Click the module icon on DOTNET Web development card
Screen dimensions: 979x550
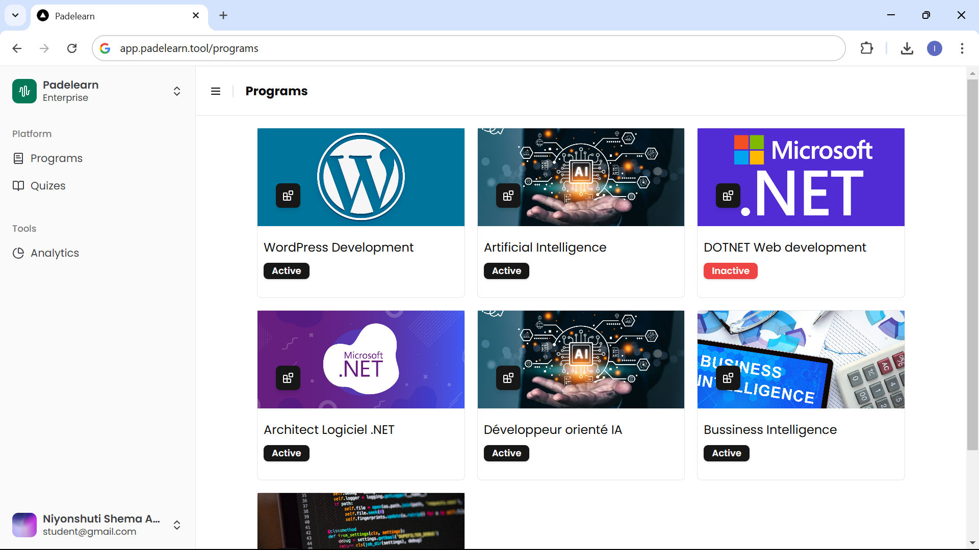(728, 196)
